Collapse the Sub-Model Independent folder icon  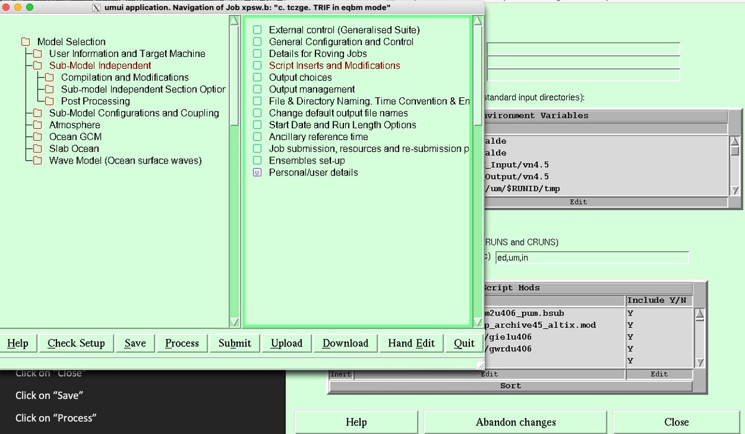click(x=37, y=65)
